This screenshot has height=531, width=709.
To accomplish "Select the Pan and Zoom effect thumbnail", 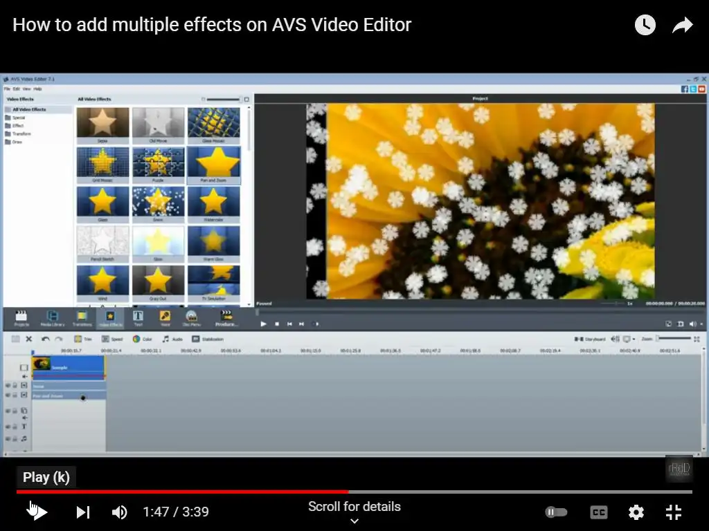I will [x=213, y=165].
